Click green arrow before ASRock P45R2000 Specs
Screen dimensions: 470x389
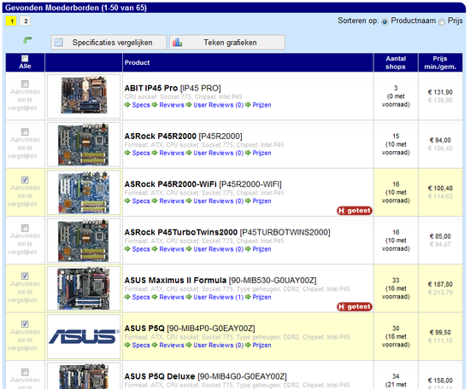127,153
